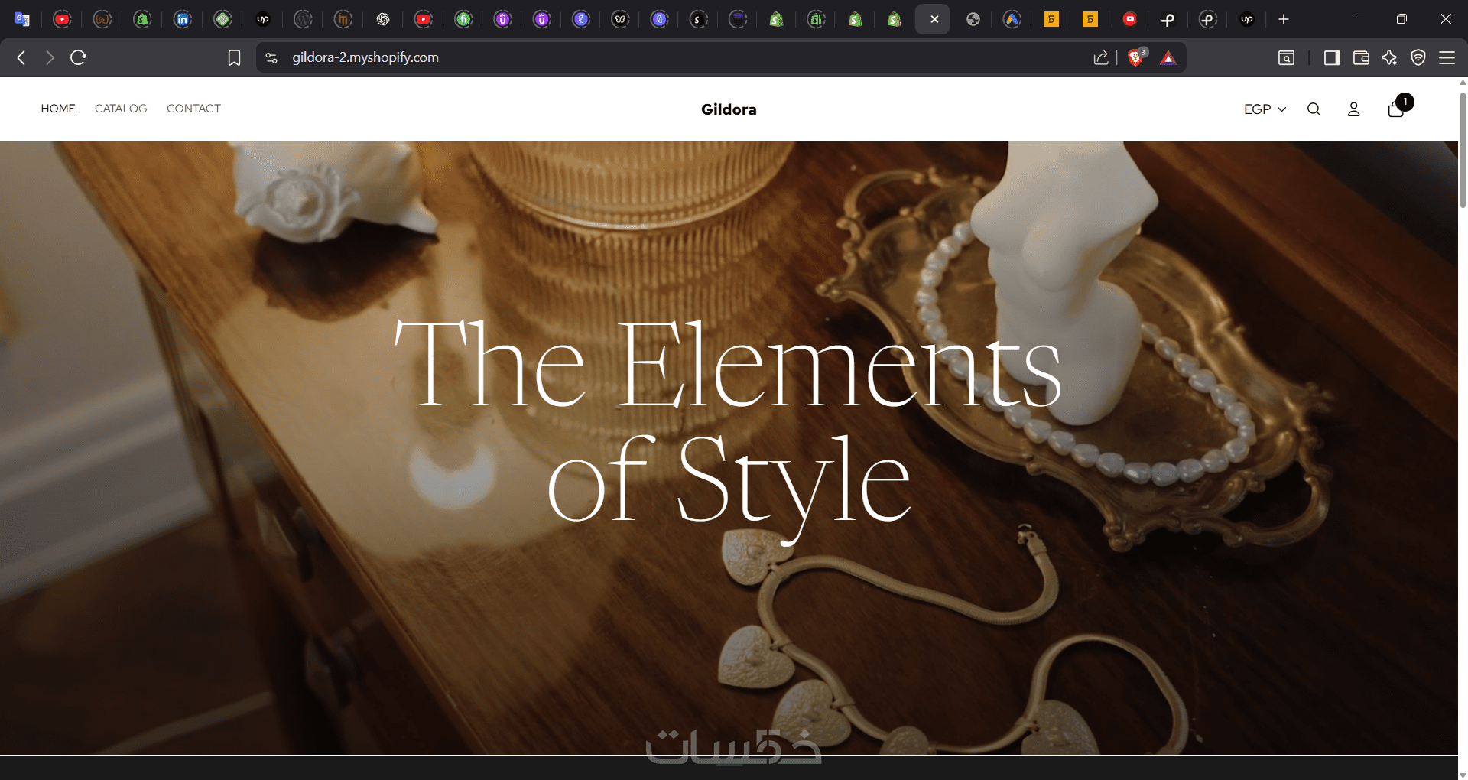Click the browser forward arrow
This screenshot has width=1468, height=780.
50,57
